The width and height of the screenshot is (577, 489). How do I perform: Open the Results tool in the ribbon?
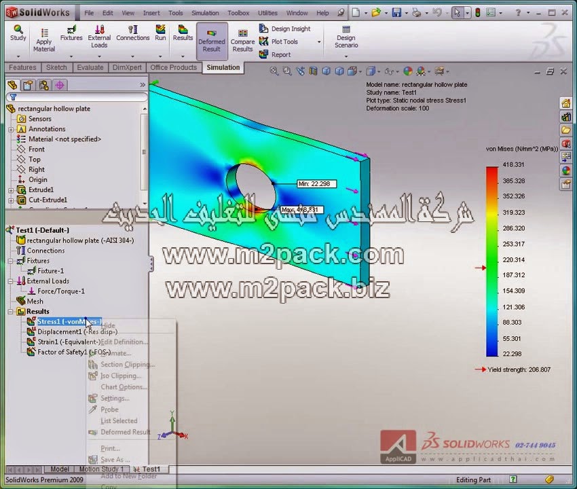coord(183,33)
